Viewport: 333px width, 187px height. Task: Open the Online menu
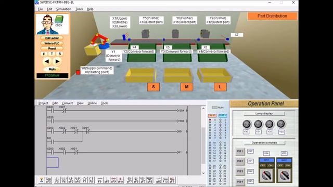click(x=92, y=103)
